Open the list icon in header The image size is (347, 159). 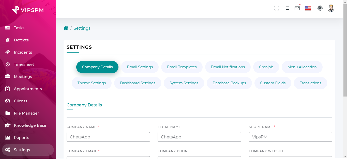coord(287,8)
